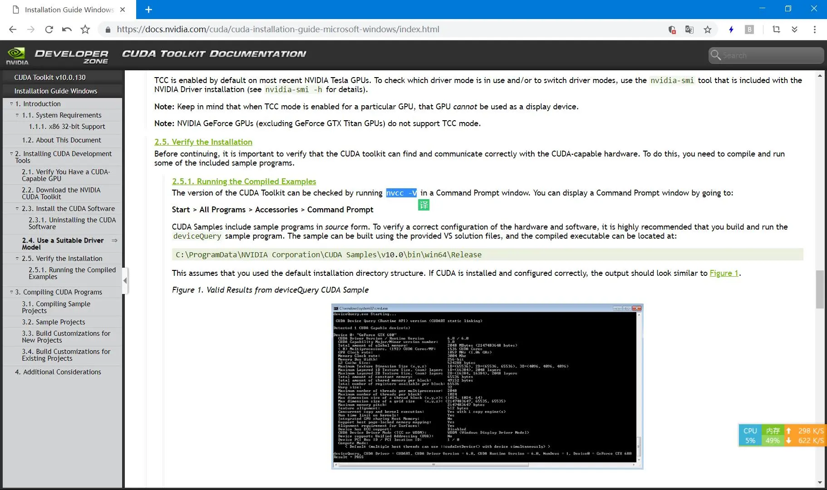
Task: Click the scrollbar down arrow
Action: pos(820,482)
